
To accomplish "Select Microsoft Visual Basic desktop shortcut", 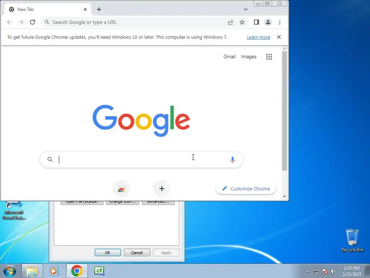I will coord(14,210).
